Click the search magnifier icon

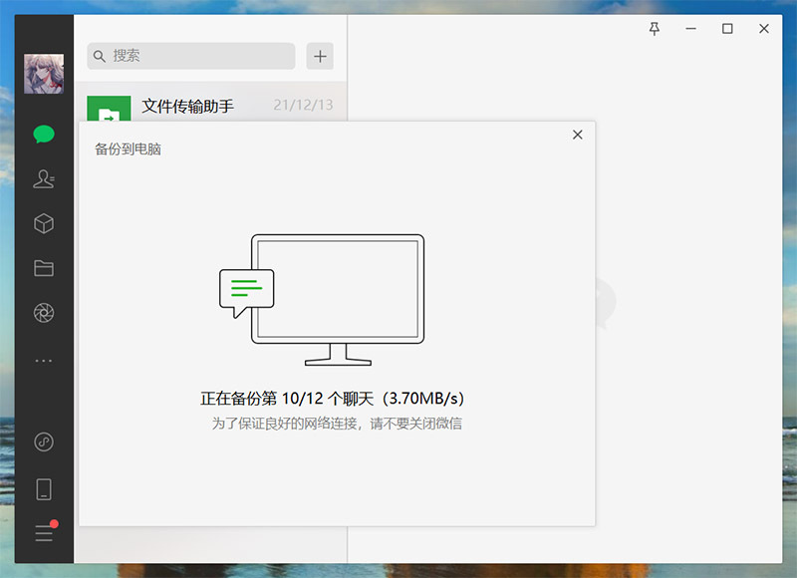(100, 56)
